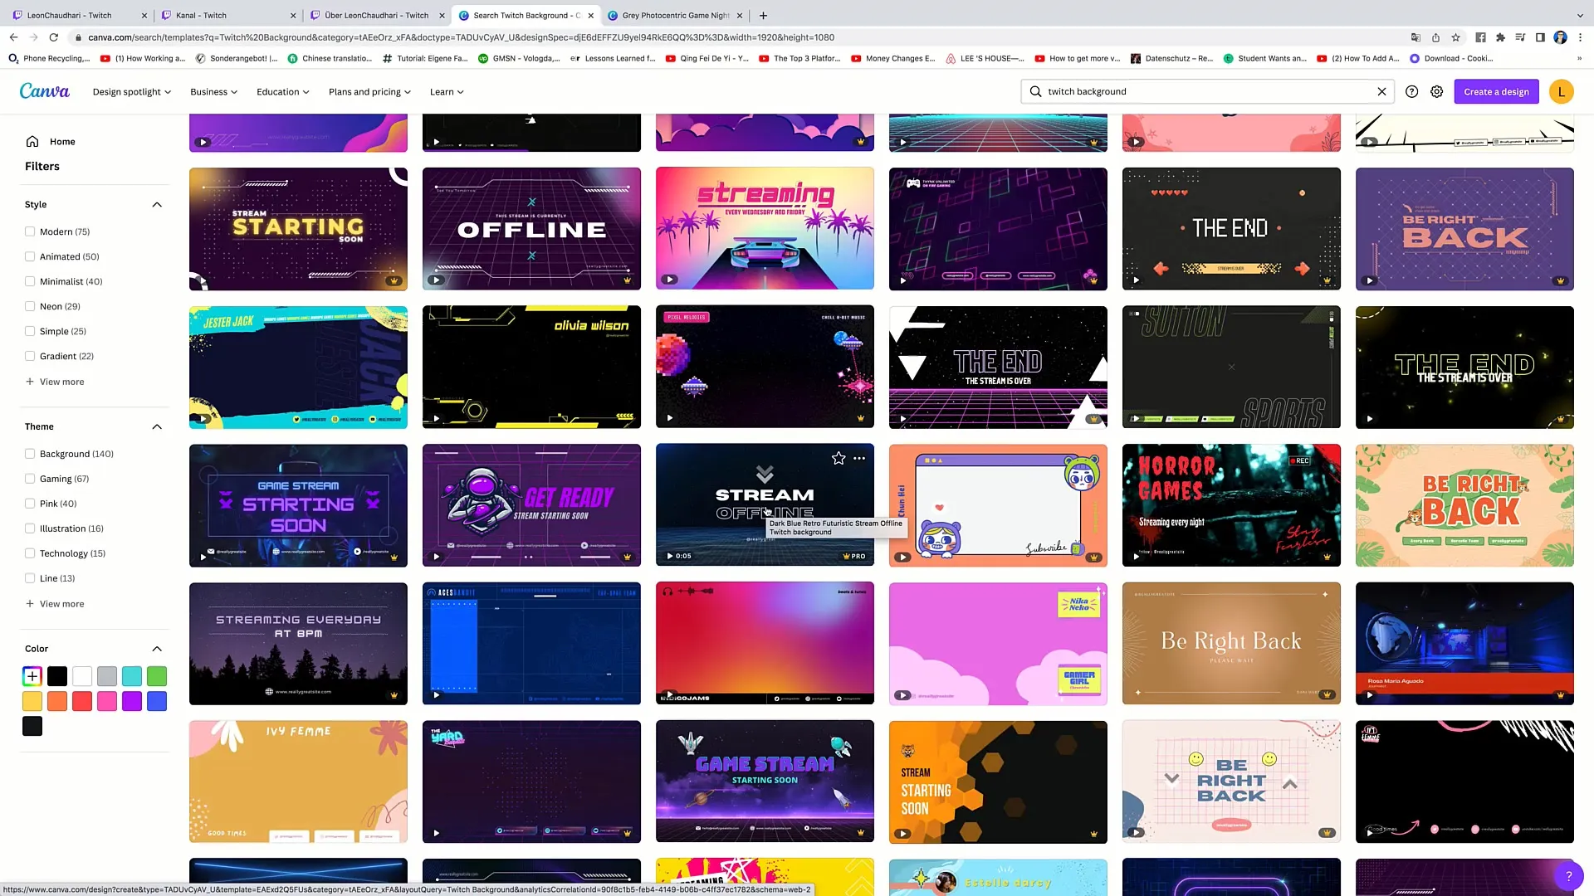Pick the black color swatch

point(57,676)
